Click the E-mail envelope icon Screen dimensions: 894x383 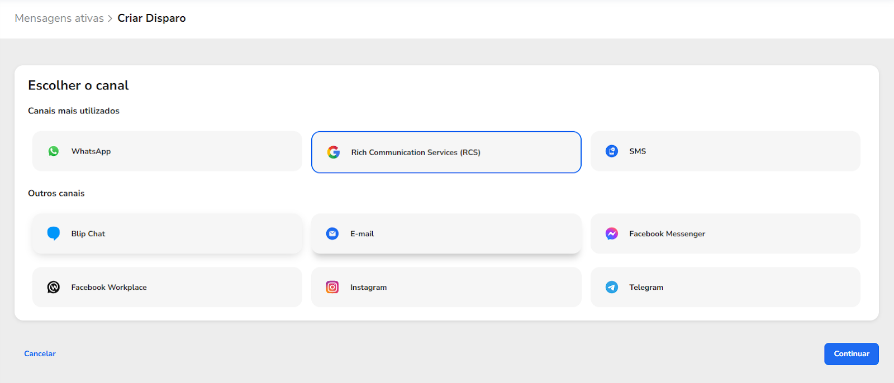[332, 233]
